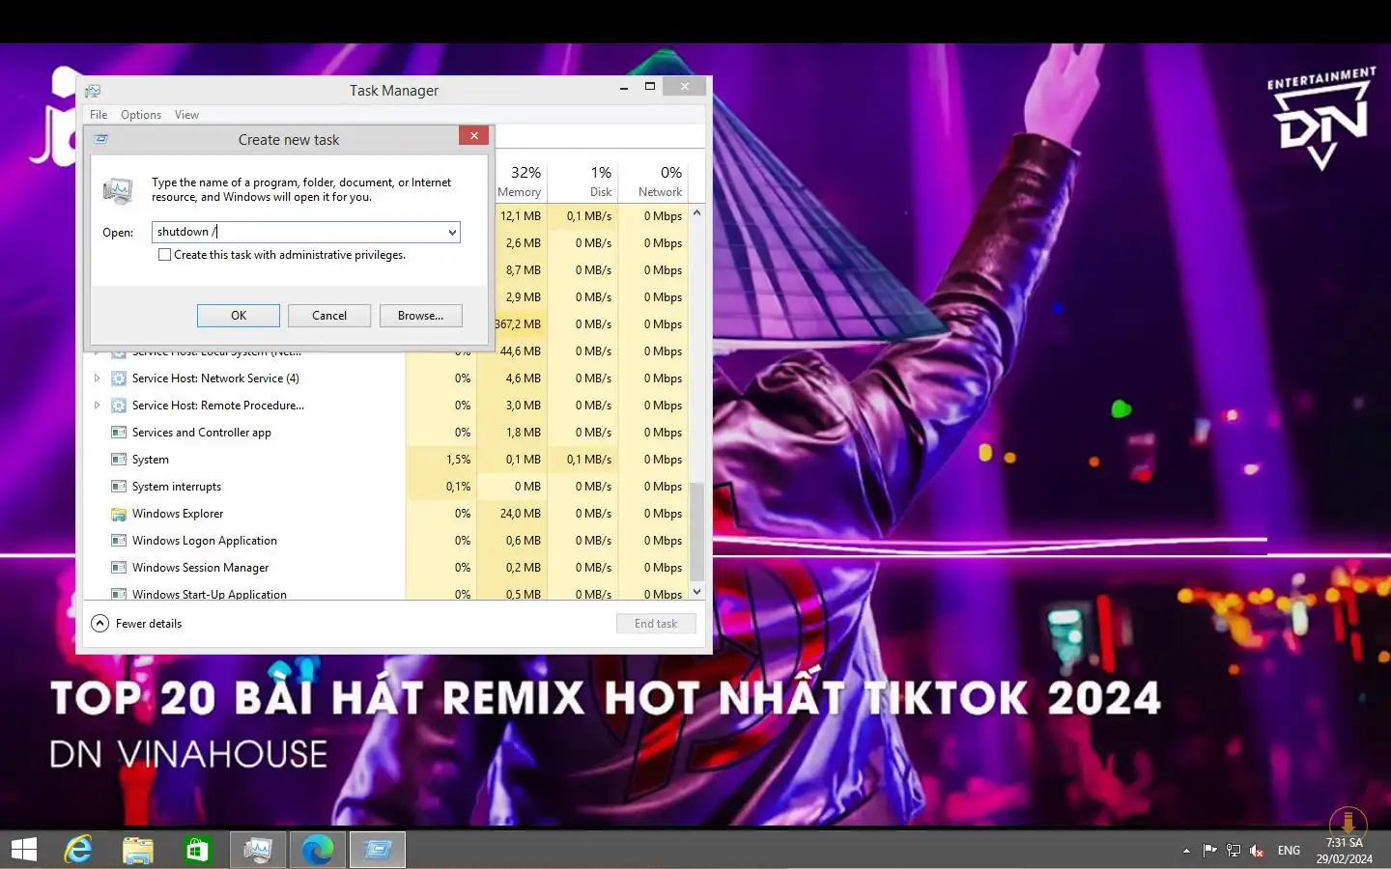Screen dimensions: 1391x869
Task: Click Cancel in Create new task dialog
Action: [329, 316]
